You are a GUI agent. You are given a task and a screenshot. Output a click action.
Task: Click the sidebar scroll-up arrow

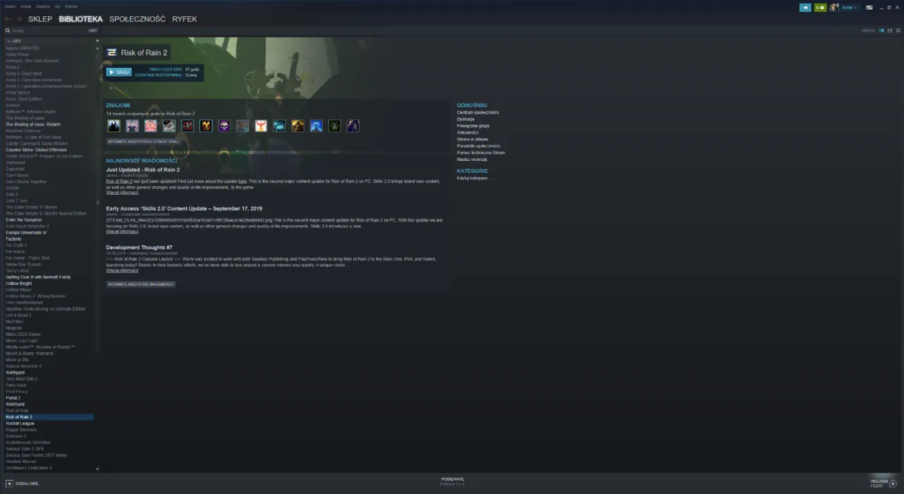tap(97, 48)
